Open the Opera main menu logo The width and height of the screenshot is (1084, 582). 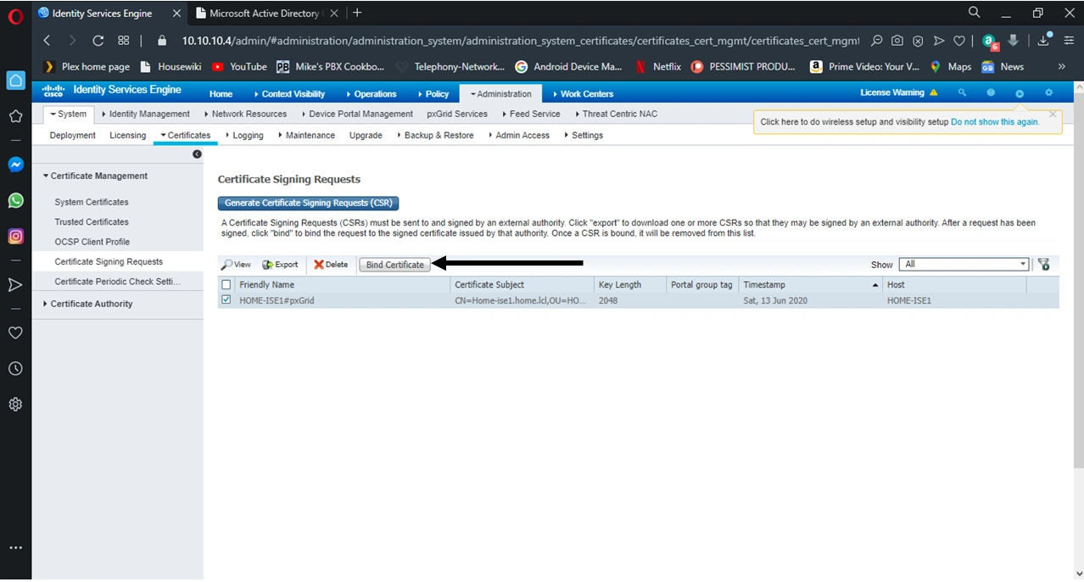[15, 14]
